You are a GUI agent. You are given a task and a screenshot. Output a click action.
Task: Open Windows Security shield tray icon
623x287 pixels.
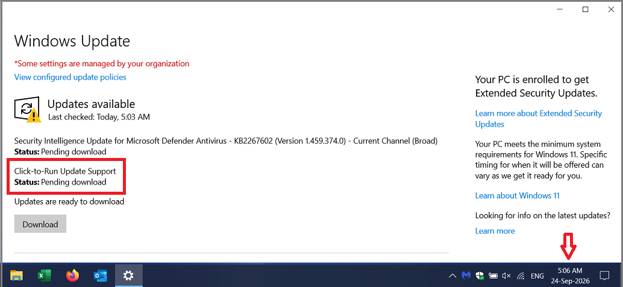pyautogui.click(x=480, y=275)
